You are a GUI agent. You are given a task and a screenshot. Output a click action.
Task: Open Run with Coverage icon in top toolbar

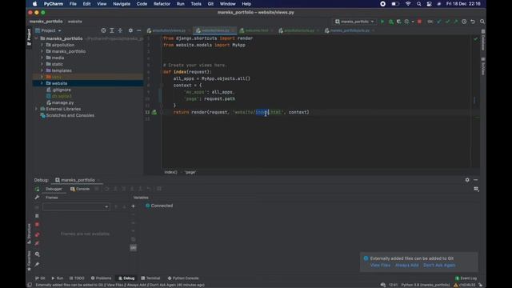pyautogui.click(x=398, y=22)
